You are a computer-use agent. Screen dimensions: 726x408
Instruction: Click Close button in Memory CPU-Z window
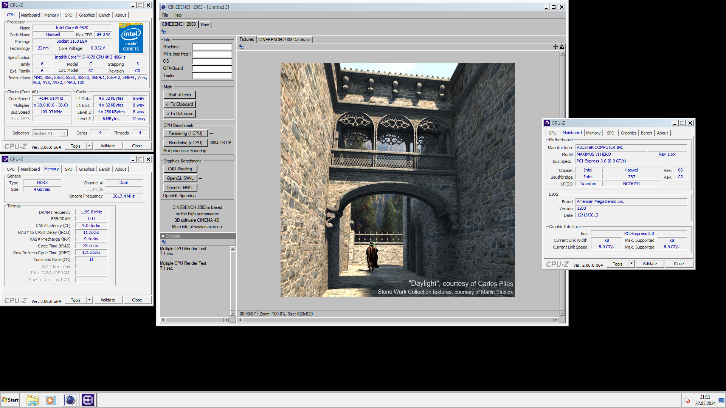pyautogui.click(x=137, y=300)
